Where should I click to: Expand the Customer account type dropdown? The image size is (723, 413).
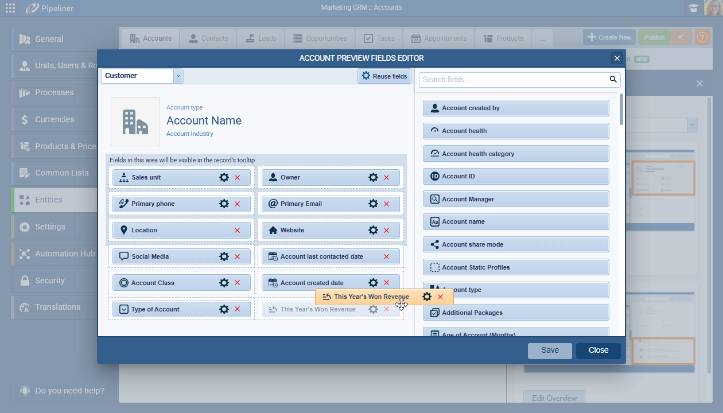click(x=178, y=76)
